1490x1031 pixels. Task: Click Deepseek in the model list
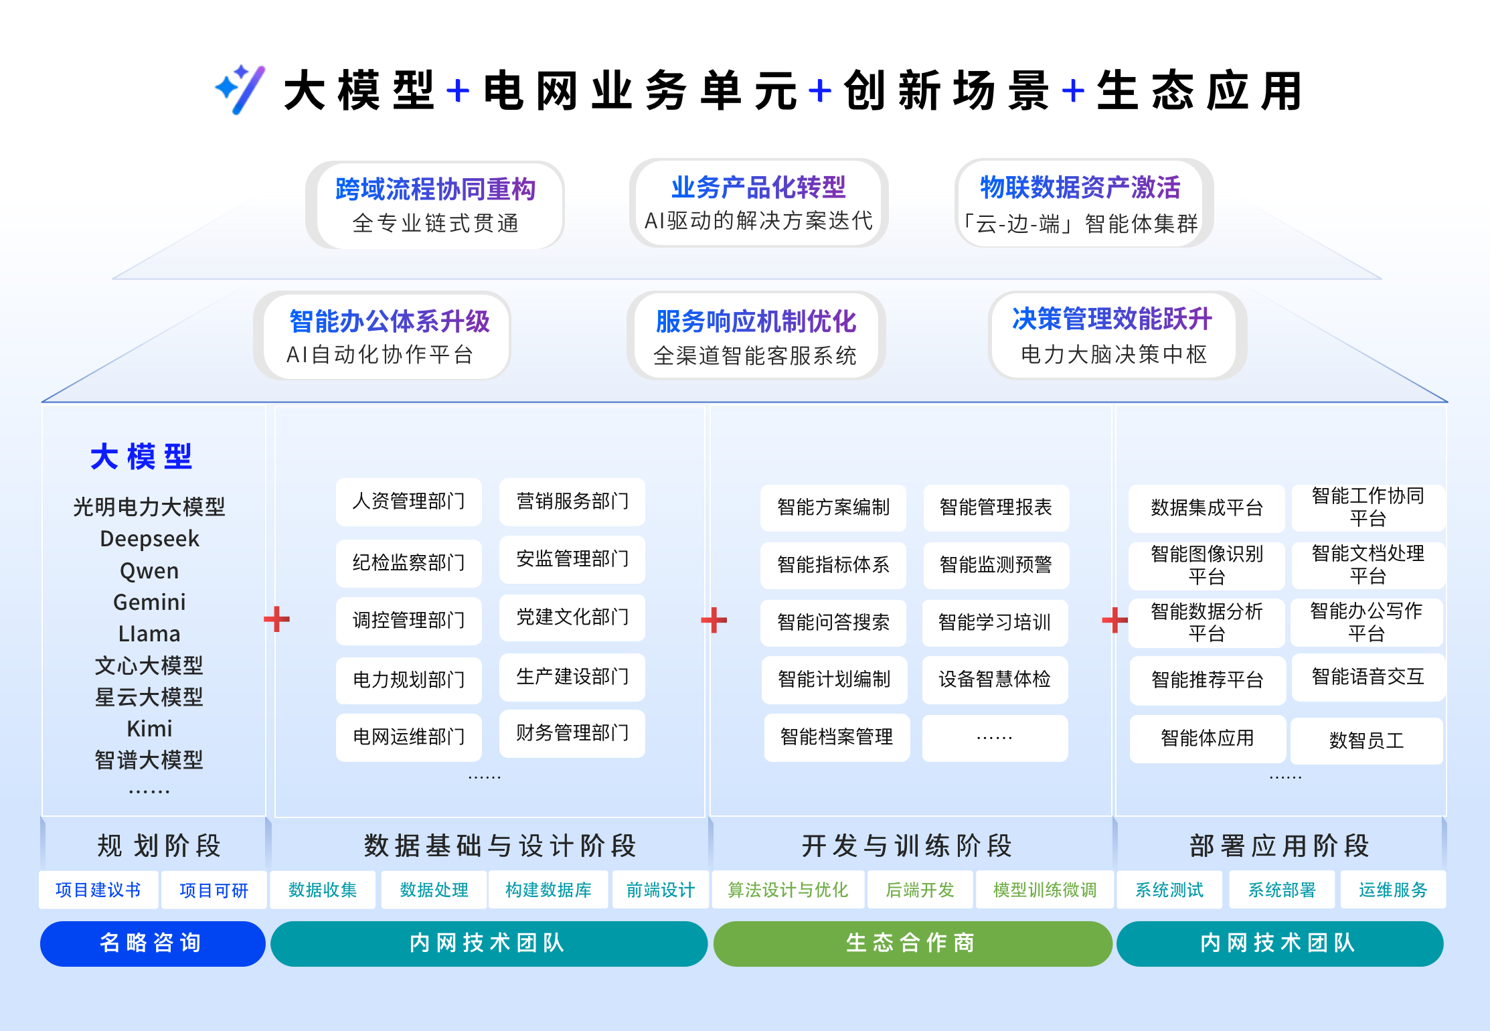coord(149,539)
